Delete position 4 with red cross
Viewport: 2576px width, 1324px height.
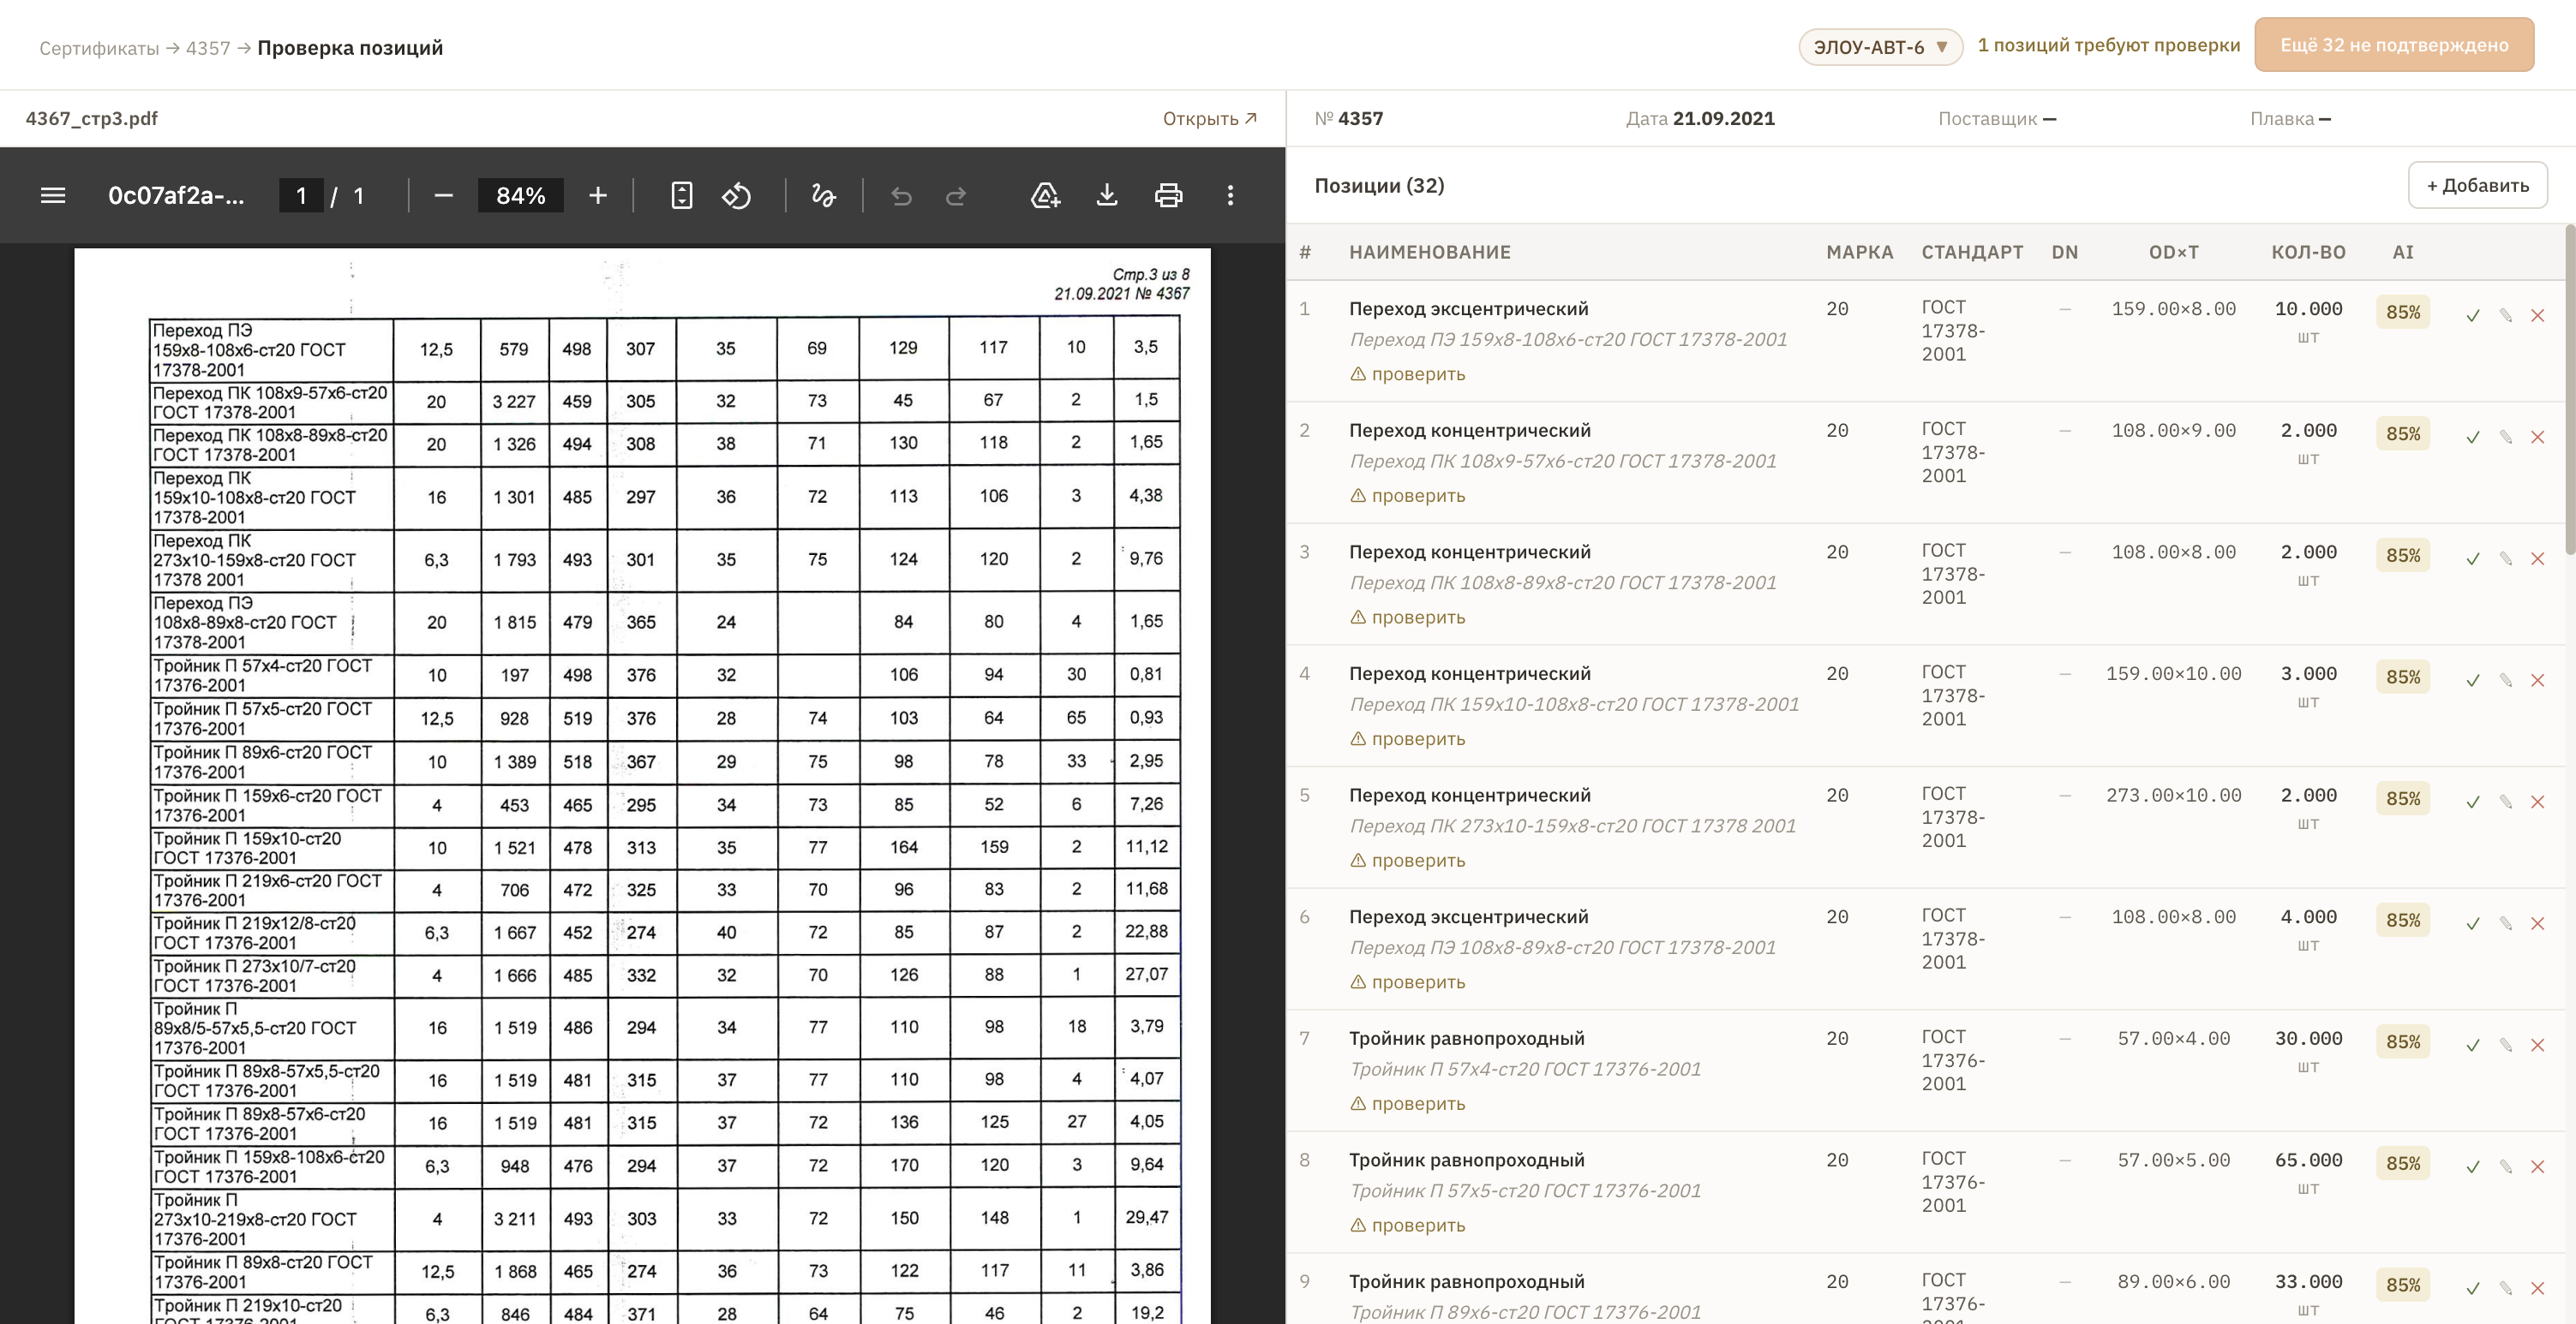pyautogui.click(x=2538, y=681)
